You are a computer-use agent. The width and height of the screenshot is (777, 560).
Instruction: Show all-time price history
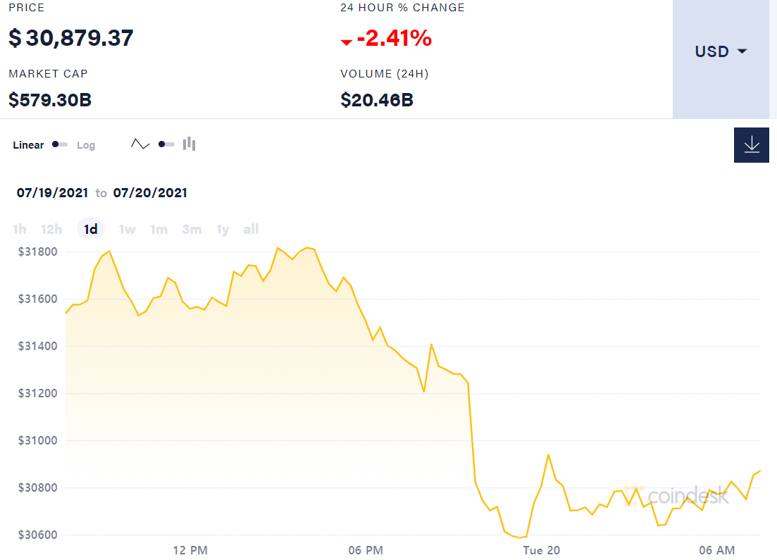[251, 229]
